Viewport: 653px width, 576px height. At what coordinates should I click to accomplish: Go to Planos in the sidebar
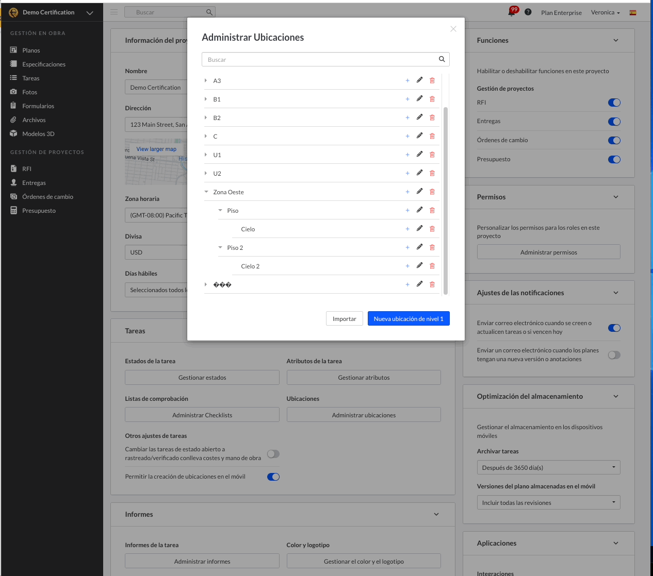(31, 50)
